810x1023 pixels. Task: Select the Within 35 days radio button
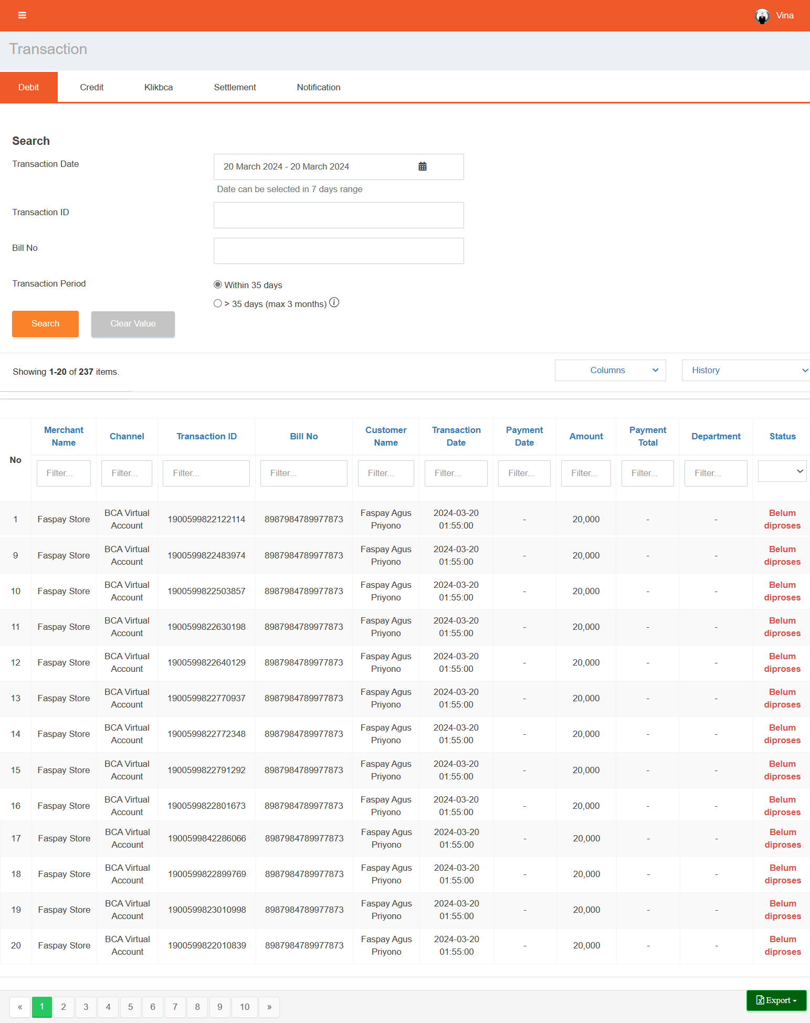[218, 284]
